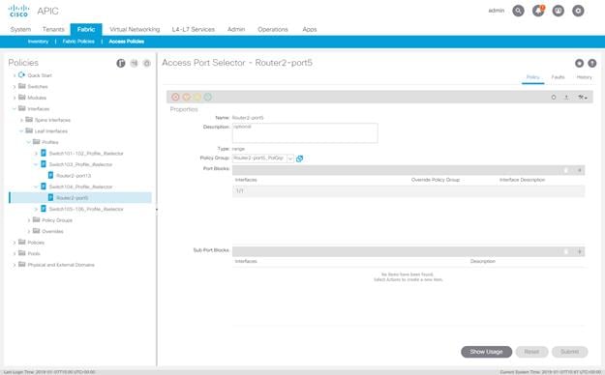Click the Quick Start icon in tree

point(21,74)
